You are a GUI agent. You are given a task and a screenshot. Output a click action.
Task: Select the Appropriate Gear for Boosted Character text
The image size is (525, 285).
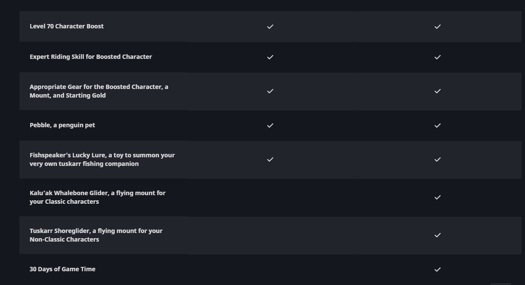pyautogui.click(x=99, y=91)
